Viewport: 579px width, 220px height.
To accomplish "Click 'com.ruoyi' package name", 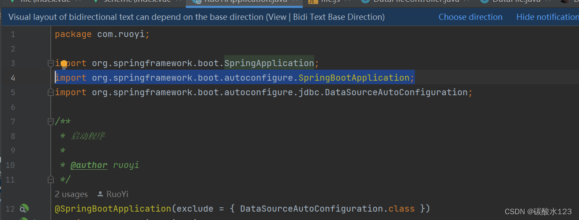I will tap(121, 34).
